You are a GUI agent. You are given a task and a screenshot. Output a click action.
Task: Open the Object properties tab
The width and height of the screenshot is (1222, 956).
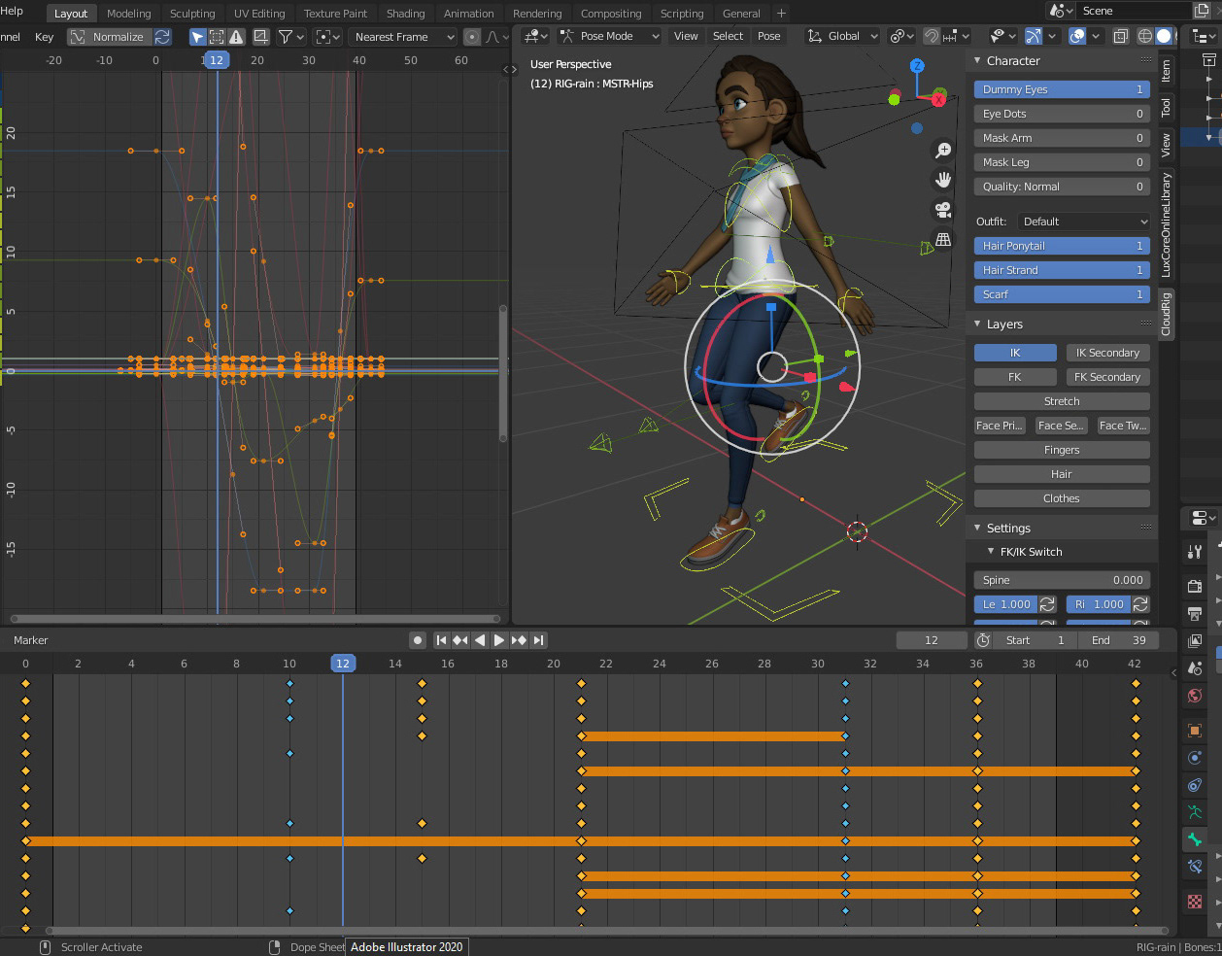pos(1195,730)
